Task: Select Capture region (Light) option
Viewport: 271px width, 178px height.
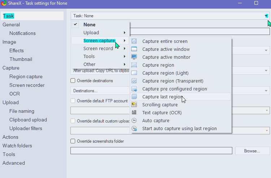Action: [180, 73]
